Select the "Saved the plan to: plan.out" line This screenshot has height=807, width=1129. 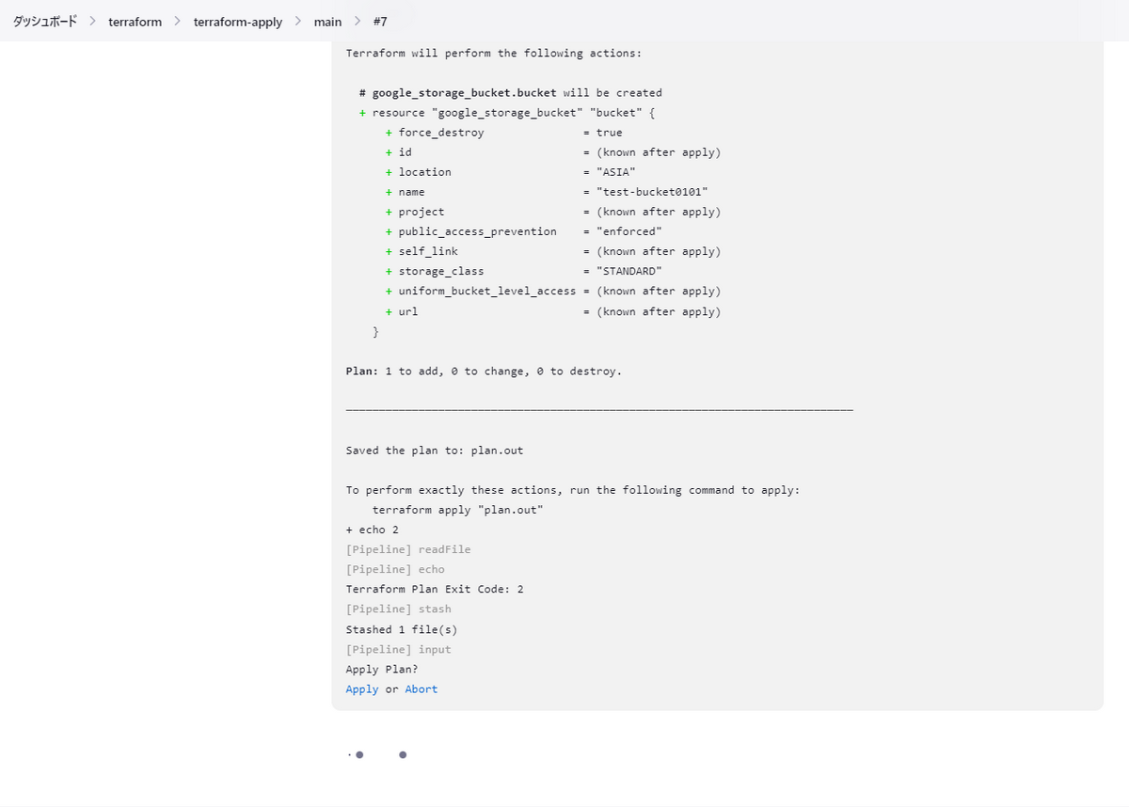[435, 451]
